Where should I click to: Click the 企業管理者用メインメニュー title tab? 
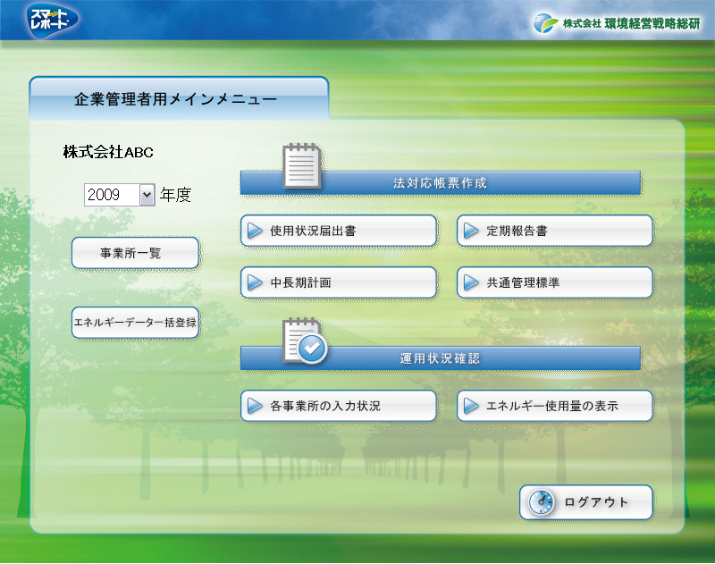click(180, 98)
